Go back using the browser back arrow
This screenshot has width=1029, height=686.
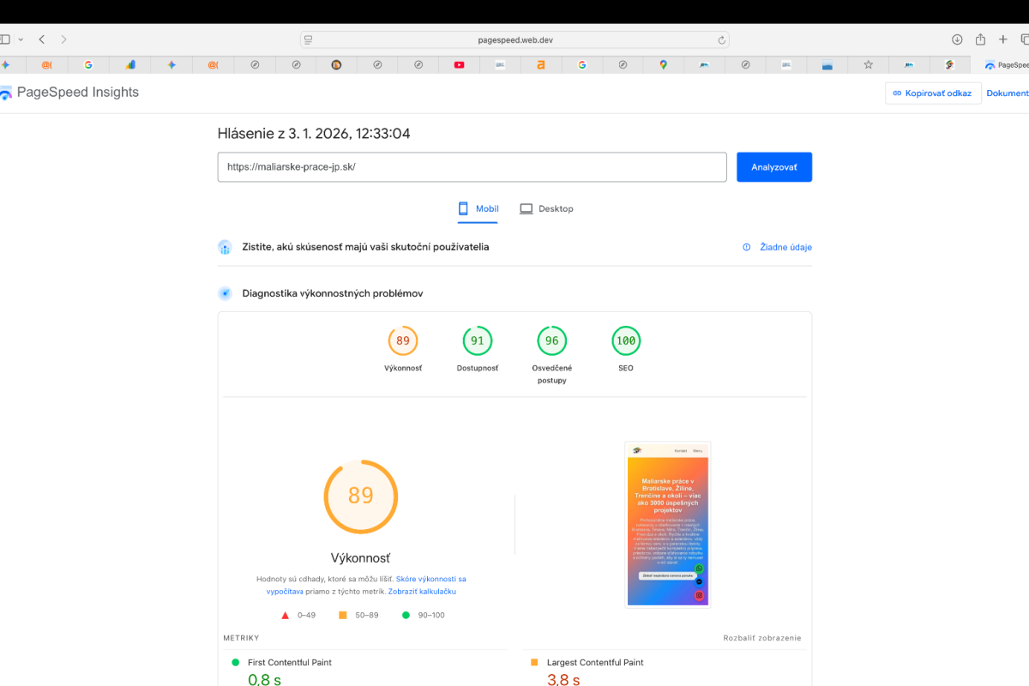pos(41,39)
